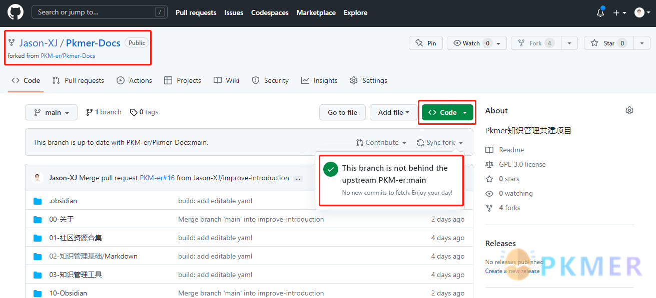656x298 pixels.
Task: Open the Watch dropdown
Action: [477, 43]
